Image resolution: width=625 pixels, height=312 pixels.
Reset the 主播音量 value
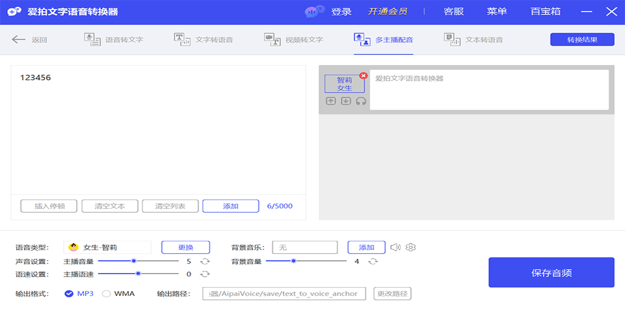tap(205, 262)
